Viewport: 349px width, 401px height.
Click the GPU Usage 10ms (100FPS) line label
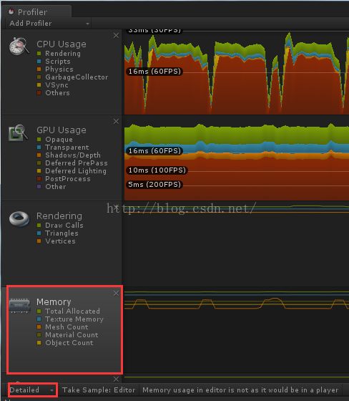[x=157, y=170]
